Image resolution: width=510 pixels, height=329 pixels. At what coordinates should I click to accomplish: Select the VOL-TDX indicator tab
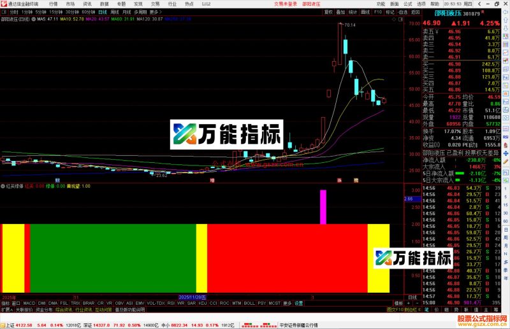pyautogui.click(x=156, y=303)
